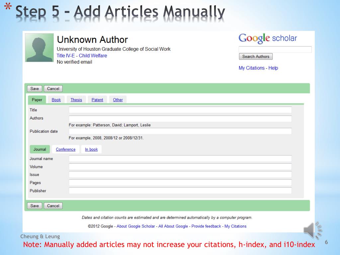Click the Dates and citation counts disclaimer
340x255 pixels.
[167, 217]
